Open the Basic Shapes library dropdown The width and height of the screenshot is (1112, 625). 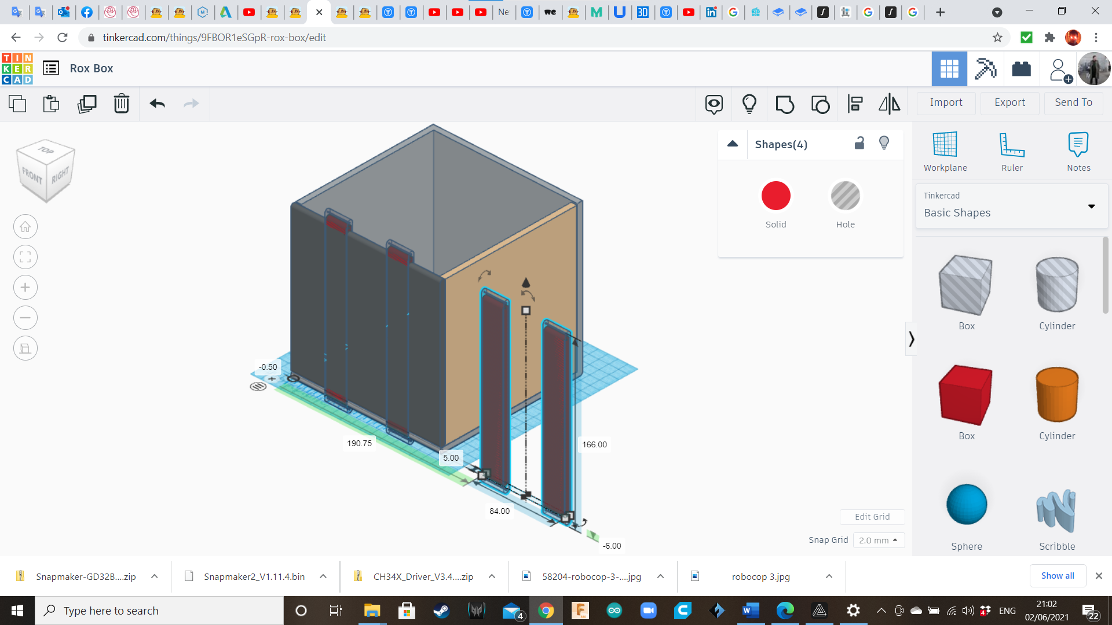[x=1091, y=206]
